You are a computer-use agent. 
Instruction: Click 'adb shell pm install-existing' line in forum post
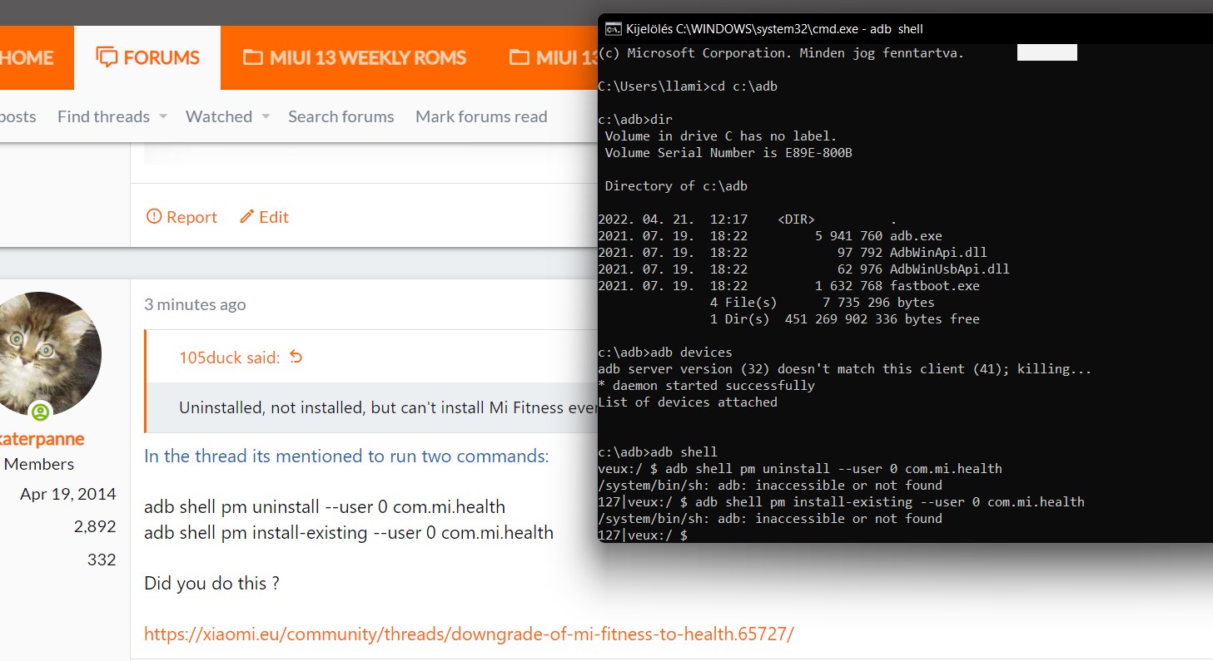[x=349, y=532]
